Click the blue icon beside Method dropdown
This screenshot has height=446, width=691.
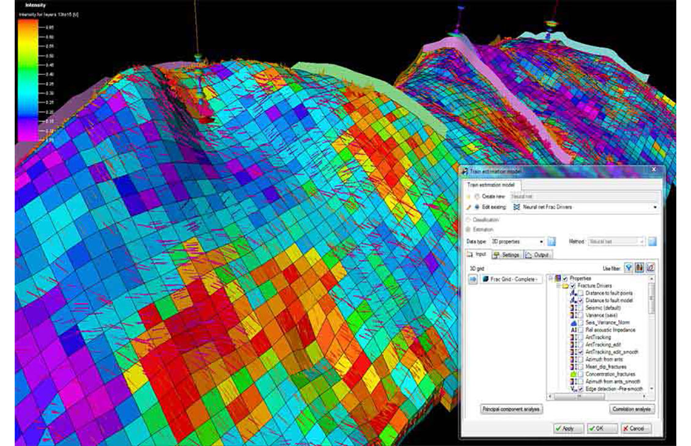652,241
